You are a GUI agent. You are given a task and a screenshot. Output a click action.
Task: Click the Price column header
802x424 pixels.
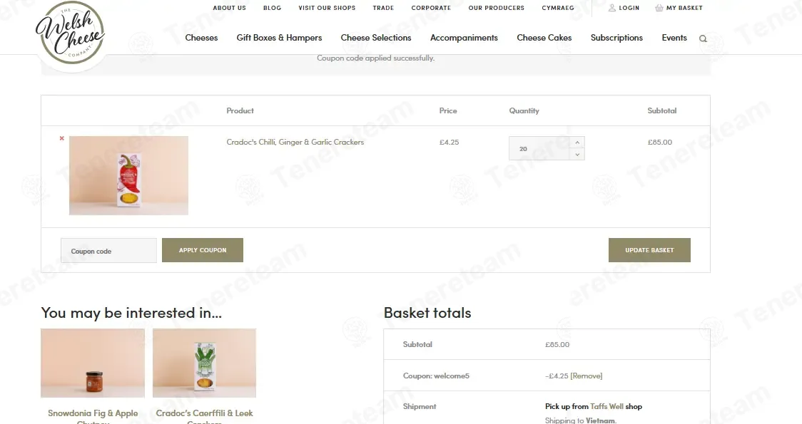point(448,110)
